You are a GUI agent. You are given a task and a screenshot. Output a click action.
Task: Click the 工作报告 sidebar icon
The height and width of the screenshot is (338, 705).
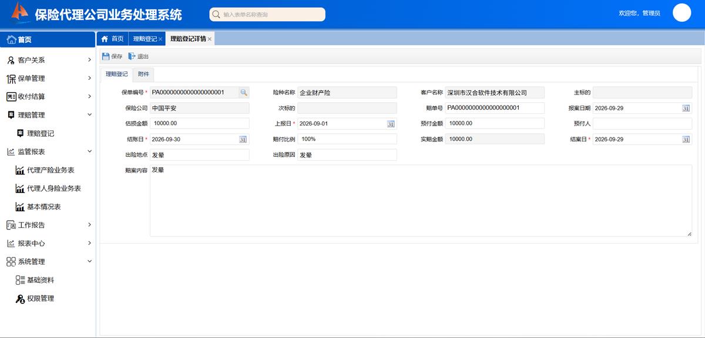11,225
